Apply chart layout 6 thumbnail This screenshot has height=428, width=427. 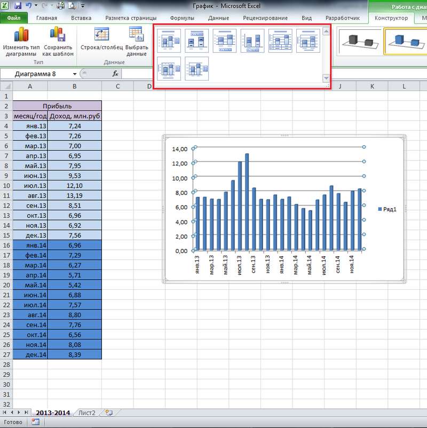[x=308, y=41]
